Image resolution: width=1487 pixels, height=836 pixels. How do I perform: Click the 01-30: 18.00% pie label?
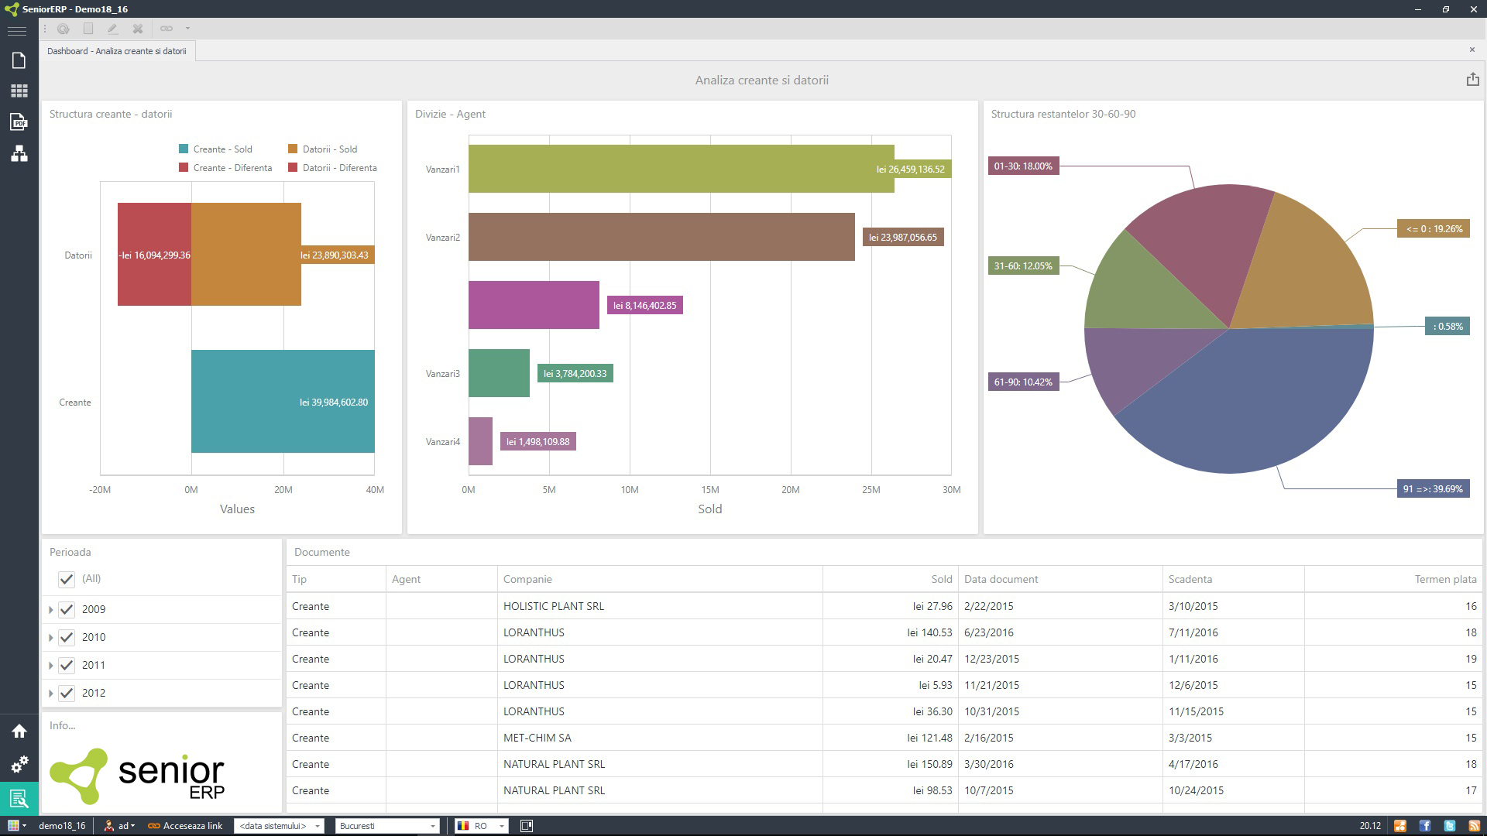point(1023,166)
